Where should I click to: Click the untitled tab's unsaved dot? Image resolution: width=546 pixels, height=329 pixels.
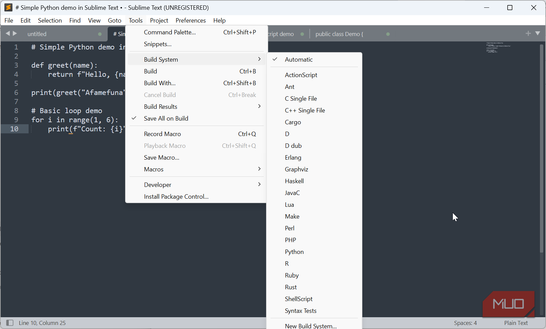click(100, 34)
